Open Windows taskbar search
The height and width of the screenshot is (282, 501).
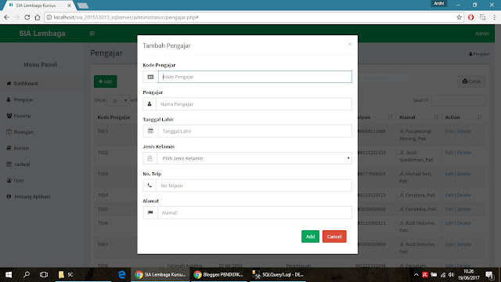[x=27, y=275]
